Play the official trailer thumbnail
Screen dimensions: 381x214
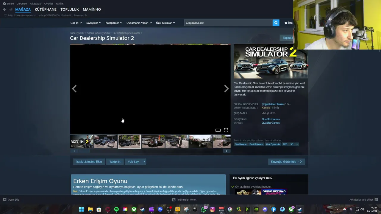[82, 141]
